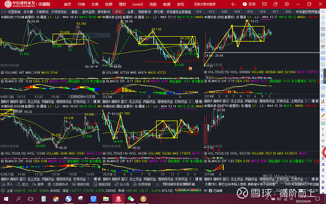Screen dimensions: 326x204
Task: Switch to the 多头鹰 layout tab
Action: pyautogui.click(x=28, y=12)
